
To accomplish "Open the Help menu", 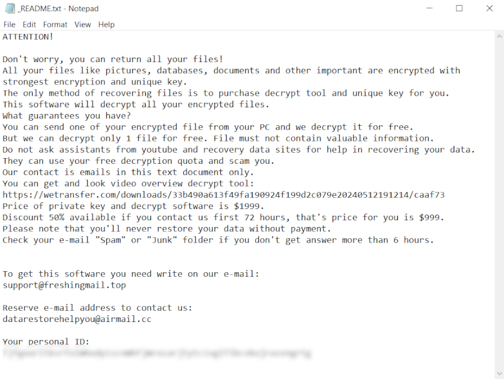I will coord(106,25).
